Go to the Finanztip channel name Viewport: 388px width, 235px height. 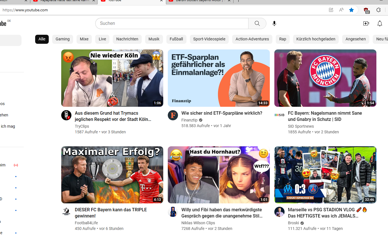[x=189, y=120]
